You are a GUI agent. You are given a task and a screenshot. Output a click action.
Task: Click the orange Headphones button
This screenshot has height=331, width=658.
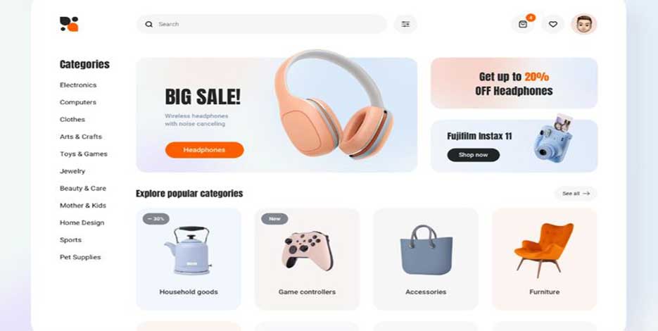204,150
